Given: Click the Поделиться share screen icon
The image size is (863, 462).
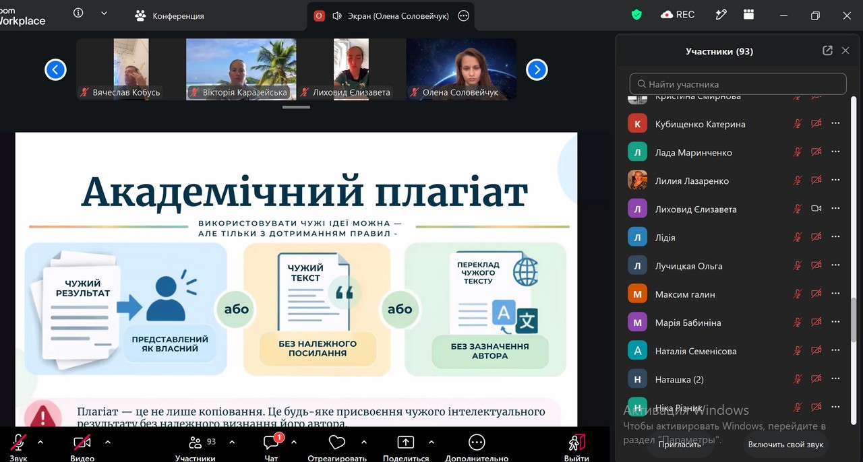Looking at the screenshot, I should click(x=405, y=442).
